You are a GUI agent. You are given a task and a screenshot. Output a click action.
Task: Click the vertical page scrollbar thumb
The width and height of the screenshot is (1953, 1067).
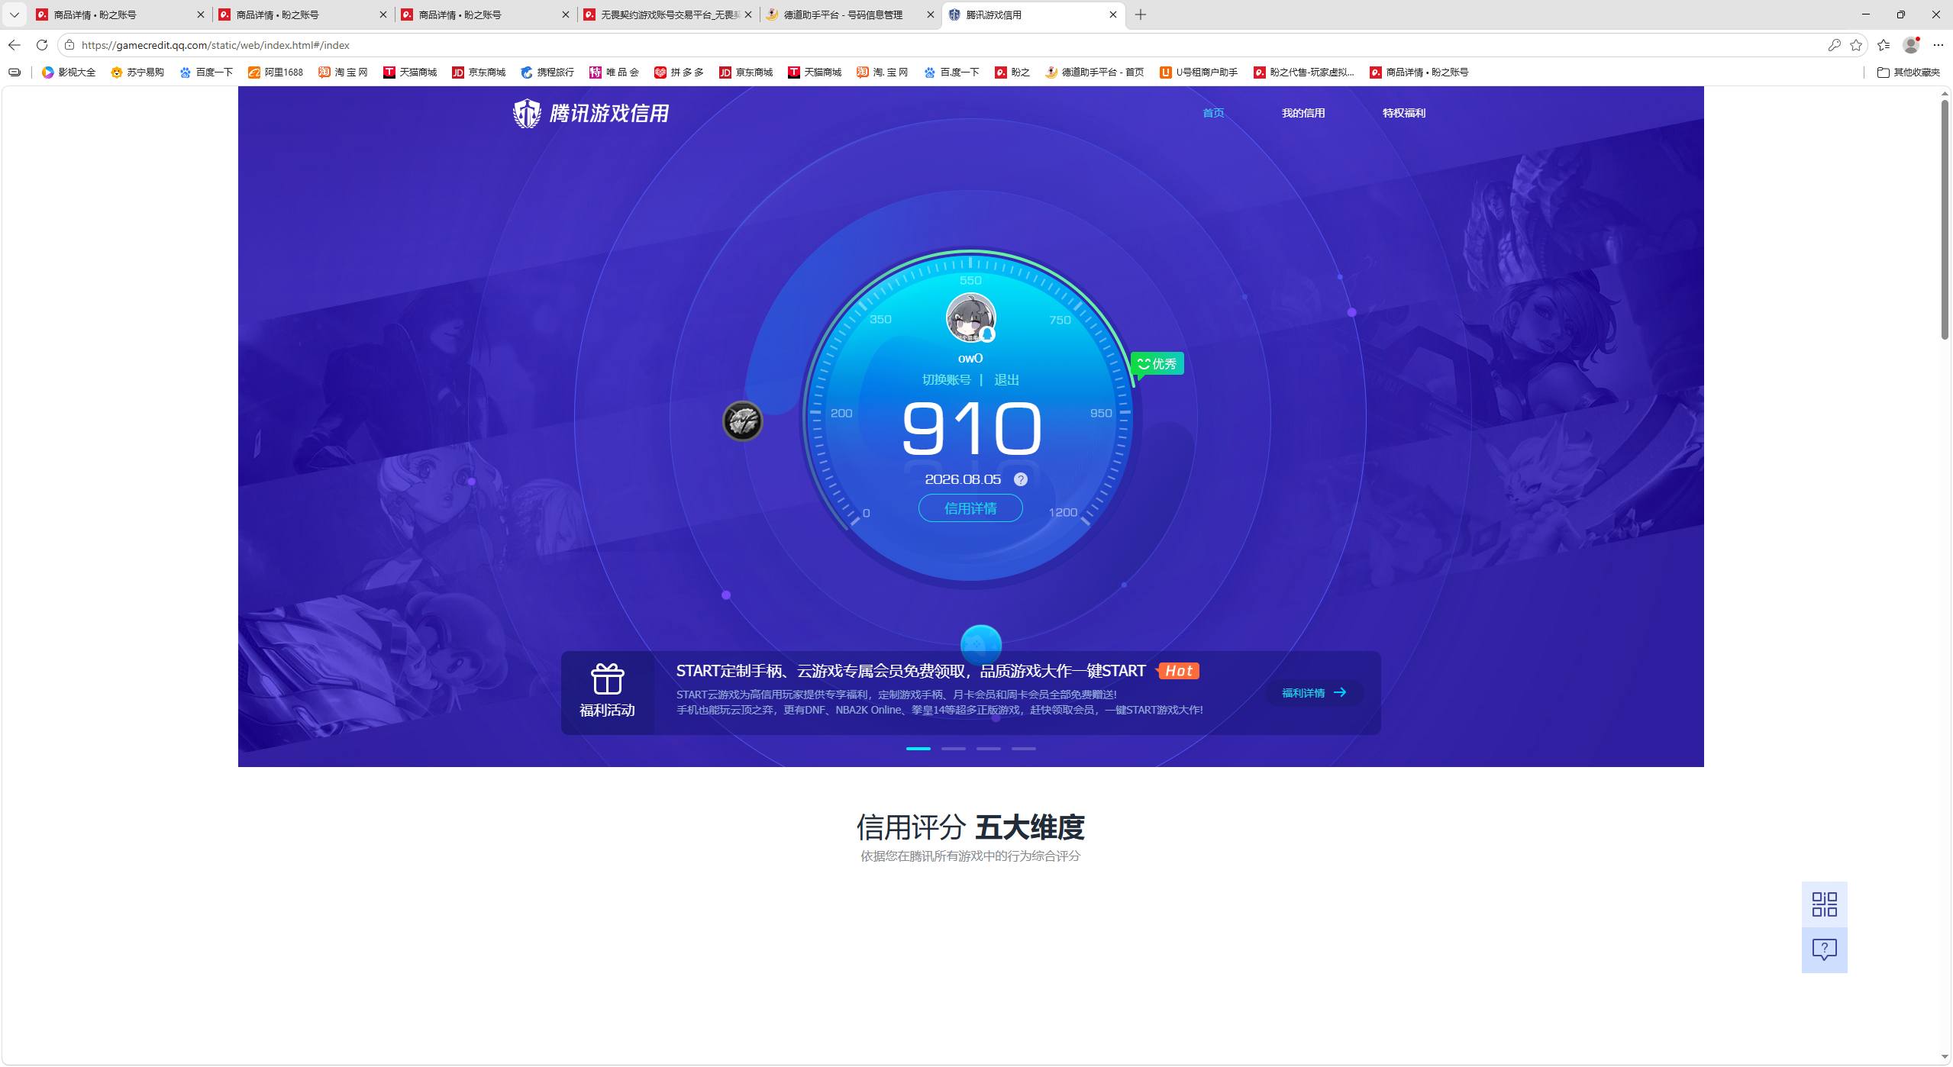(1945, 219)
